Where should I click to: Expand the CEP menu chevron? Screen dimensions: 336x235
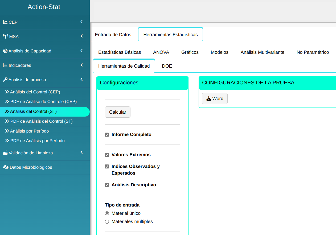82,22
